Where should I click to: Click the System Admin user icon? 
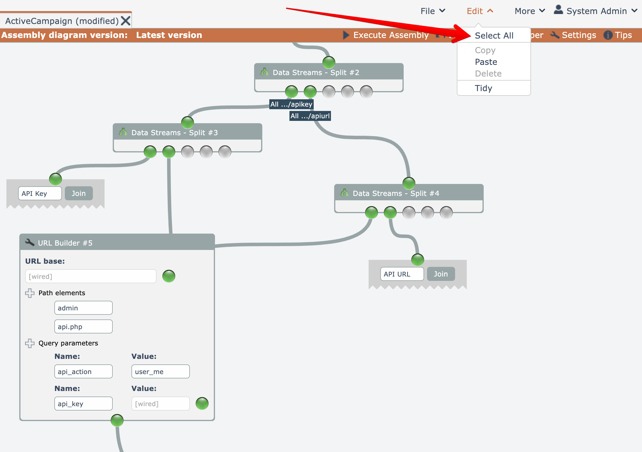[558, 10]
